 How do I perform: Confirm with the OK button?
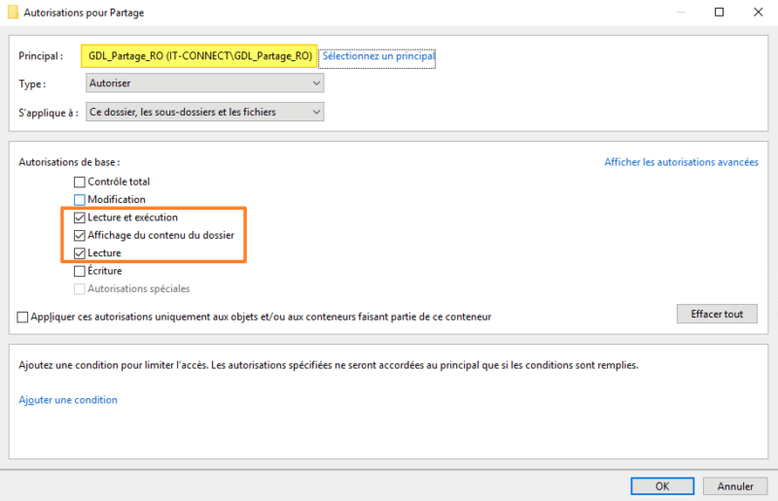[x=662, y=486]
